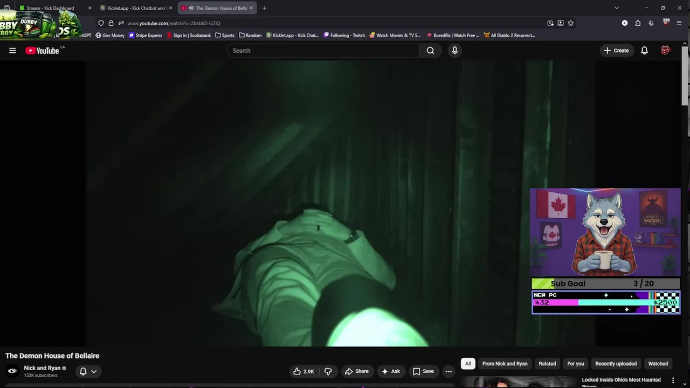Click the night-vision video player
This screenshot has height=388, width=690.
tap(340, 203)
